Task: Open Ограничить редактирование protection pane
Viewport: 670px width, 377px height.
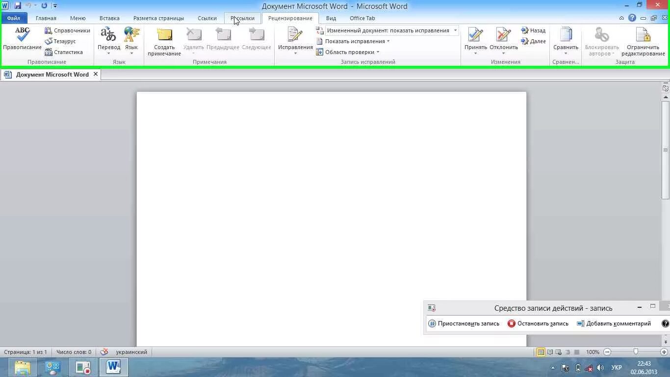Action: (643, 41)
